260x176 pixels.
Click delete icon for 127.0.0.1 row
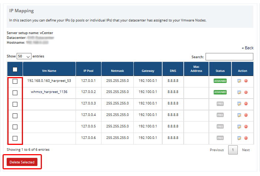246,81
